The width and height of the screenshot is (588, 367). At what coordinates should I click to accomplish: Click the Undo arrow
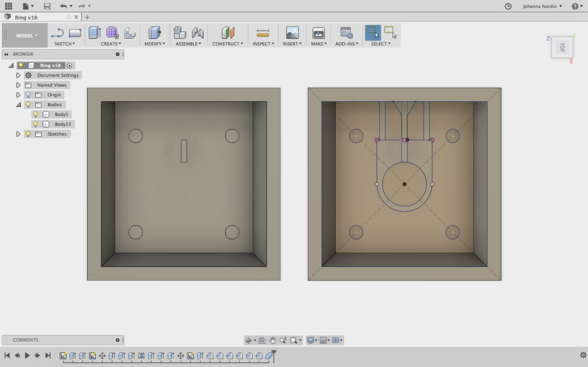(64, 6)
